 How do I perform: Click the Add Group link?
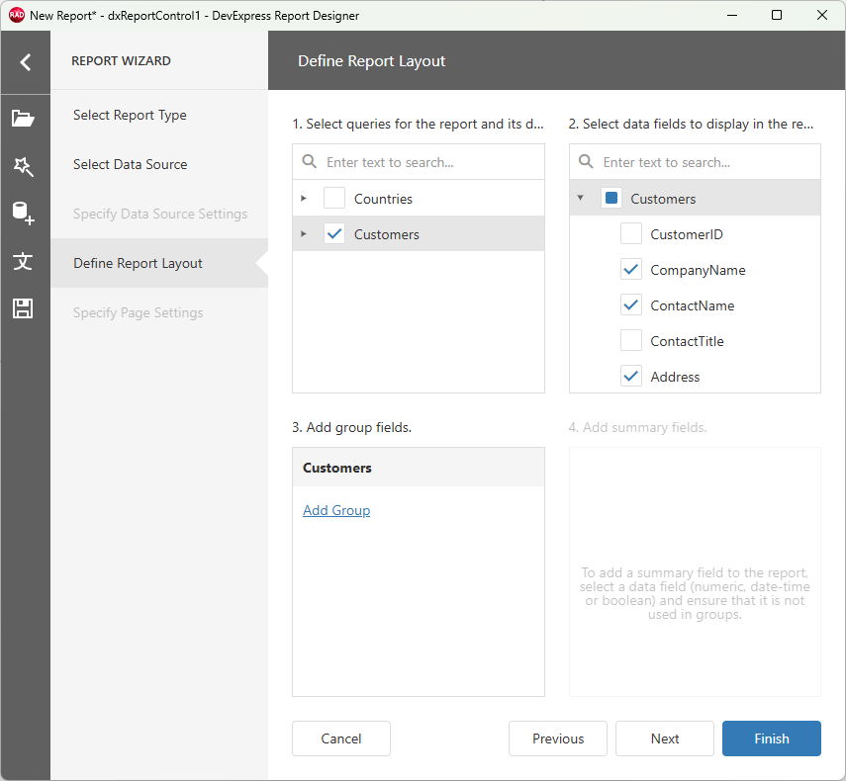click(x=336, y=510)
